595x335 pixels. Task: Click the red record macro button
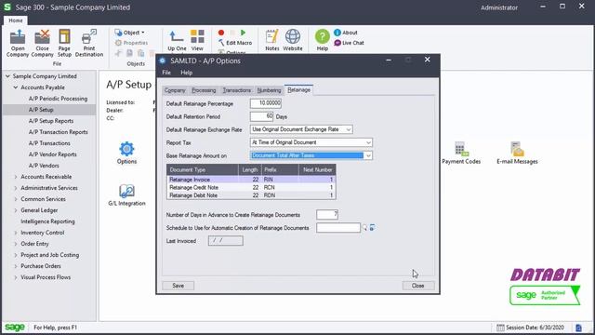221,33
